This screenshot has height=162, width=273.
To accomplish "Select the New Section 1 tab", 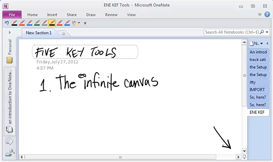I will click(x=39, y=33).
